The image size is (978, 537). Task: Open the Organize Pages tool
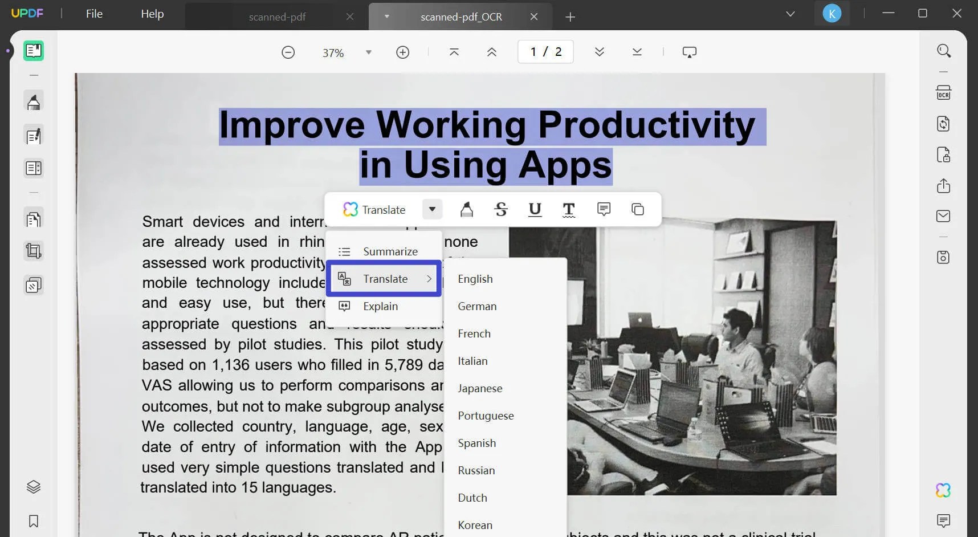[34, 168]
